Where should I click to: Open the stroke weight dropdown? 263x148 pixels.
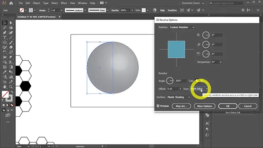click(x=62, y=10)
